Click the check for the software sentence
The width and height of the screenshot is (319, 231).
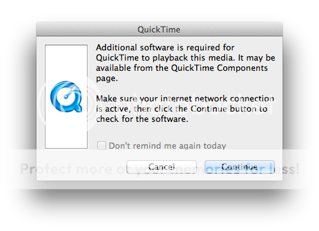142,119
